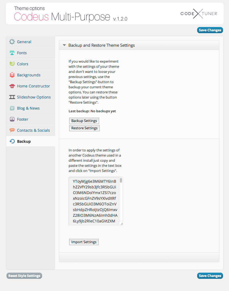Collapse the Backup and Restore Theme Settings section
Image resolution: width=229 pixels, height=291 pixels.
64,45
